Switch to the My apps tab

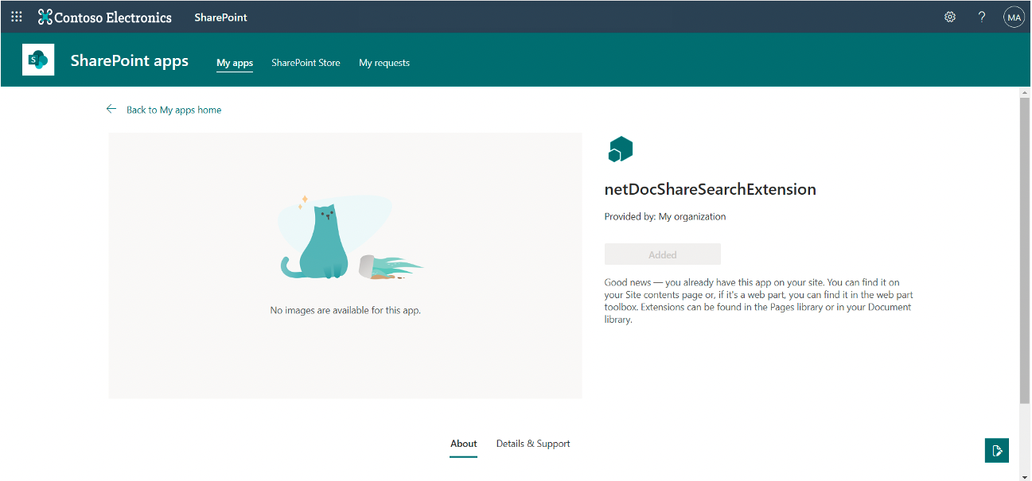(235, 63)
